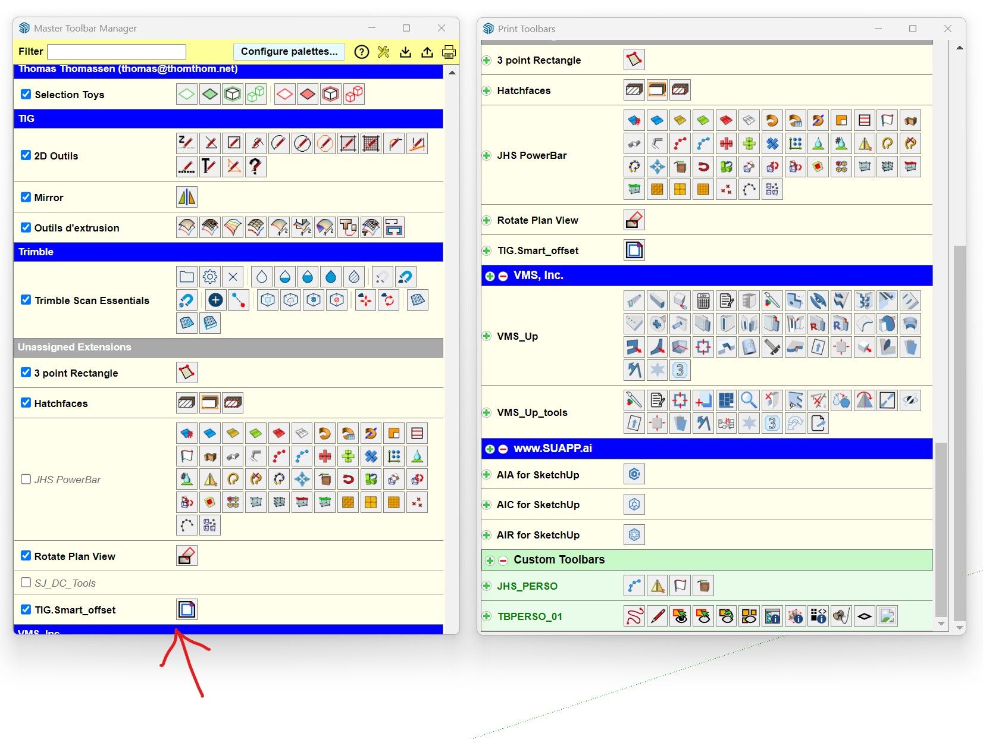
Task: Click the TIG.Smart_offset icon in Master Toolbar Manager
Action: (187, 609)
